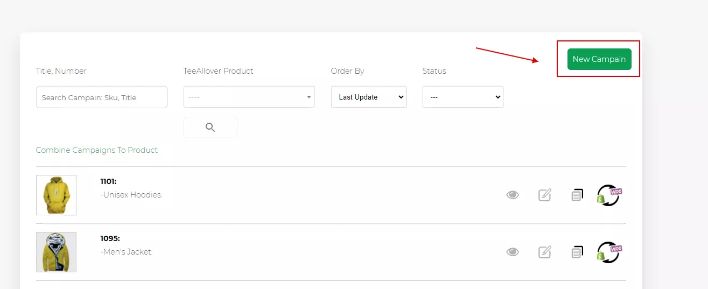Open the TeeAllover Product dropdown
The height and width of the screenshot is (289, 708).
point(249,97)
